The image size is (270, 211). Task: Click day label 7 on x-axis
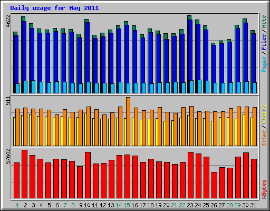pos(65,205)
